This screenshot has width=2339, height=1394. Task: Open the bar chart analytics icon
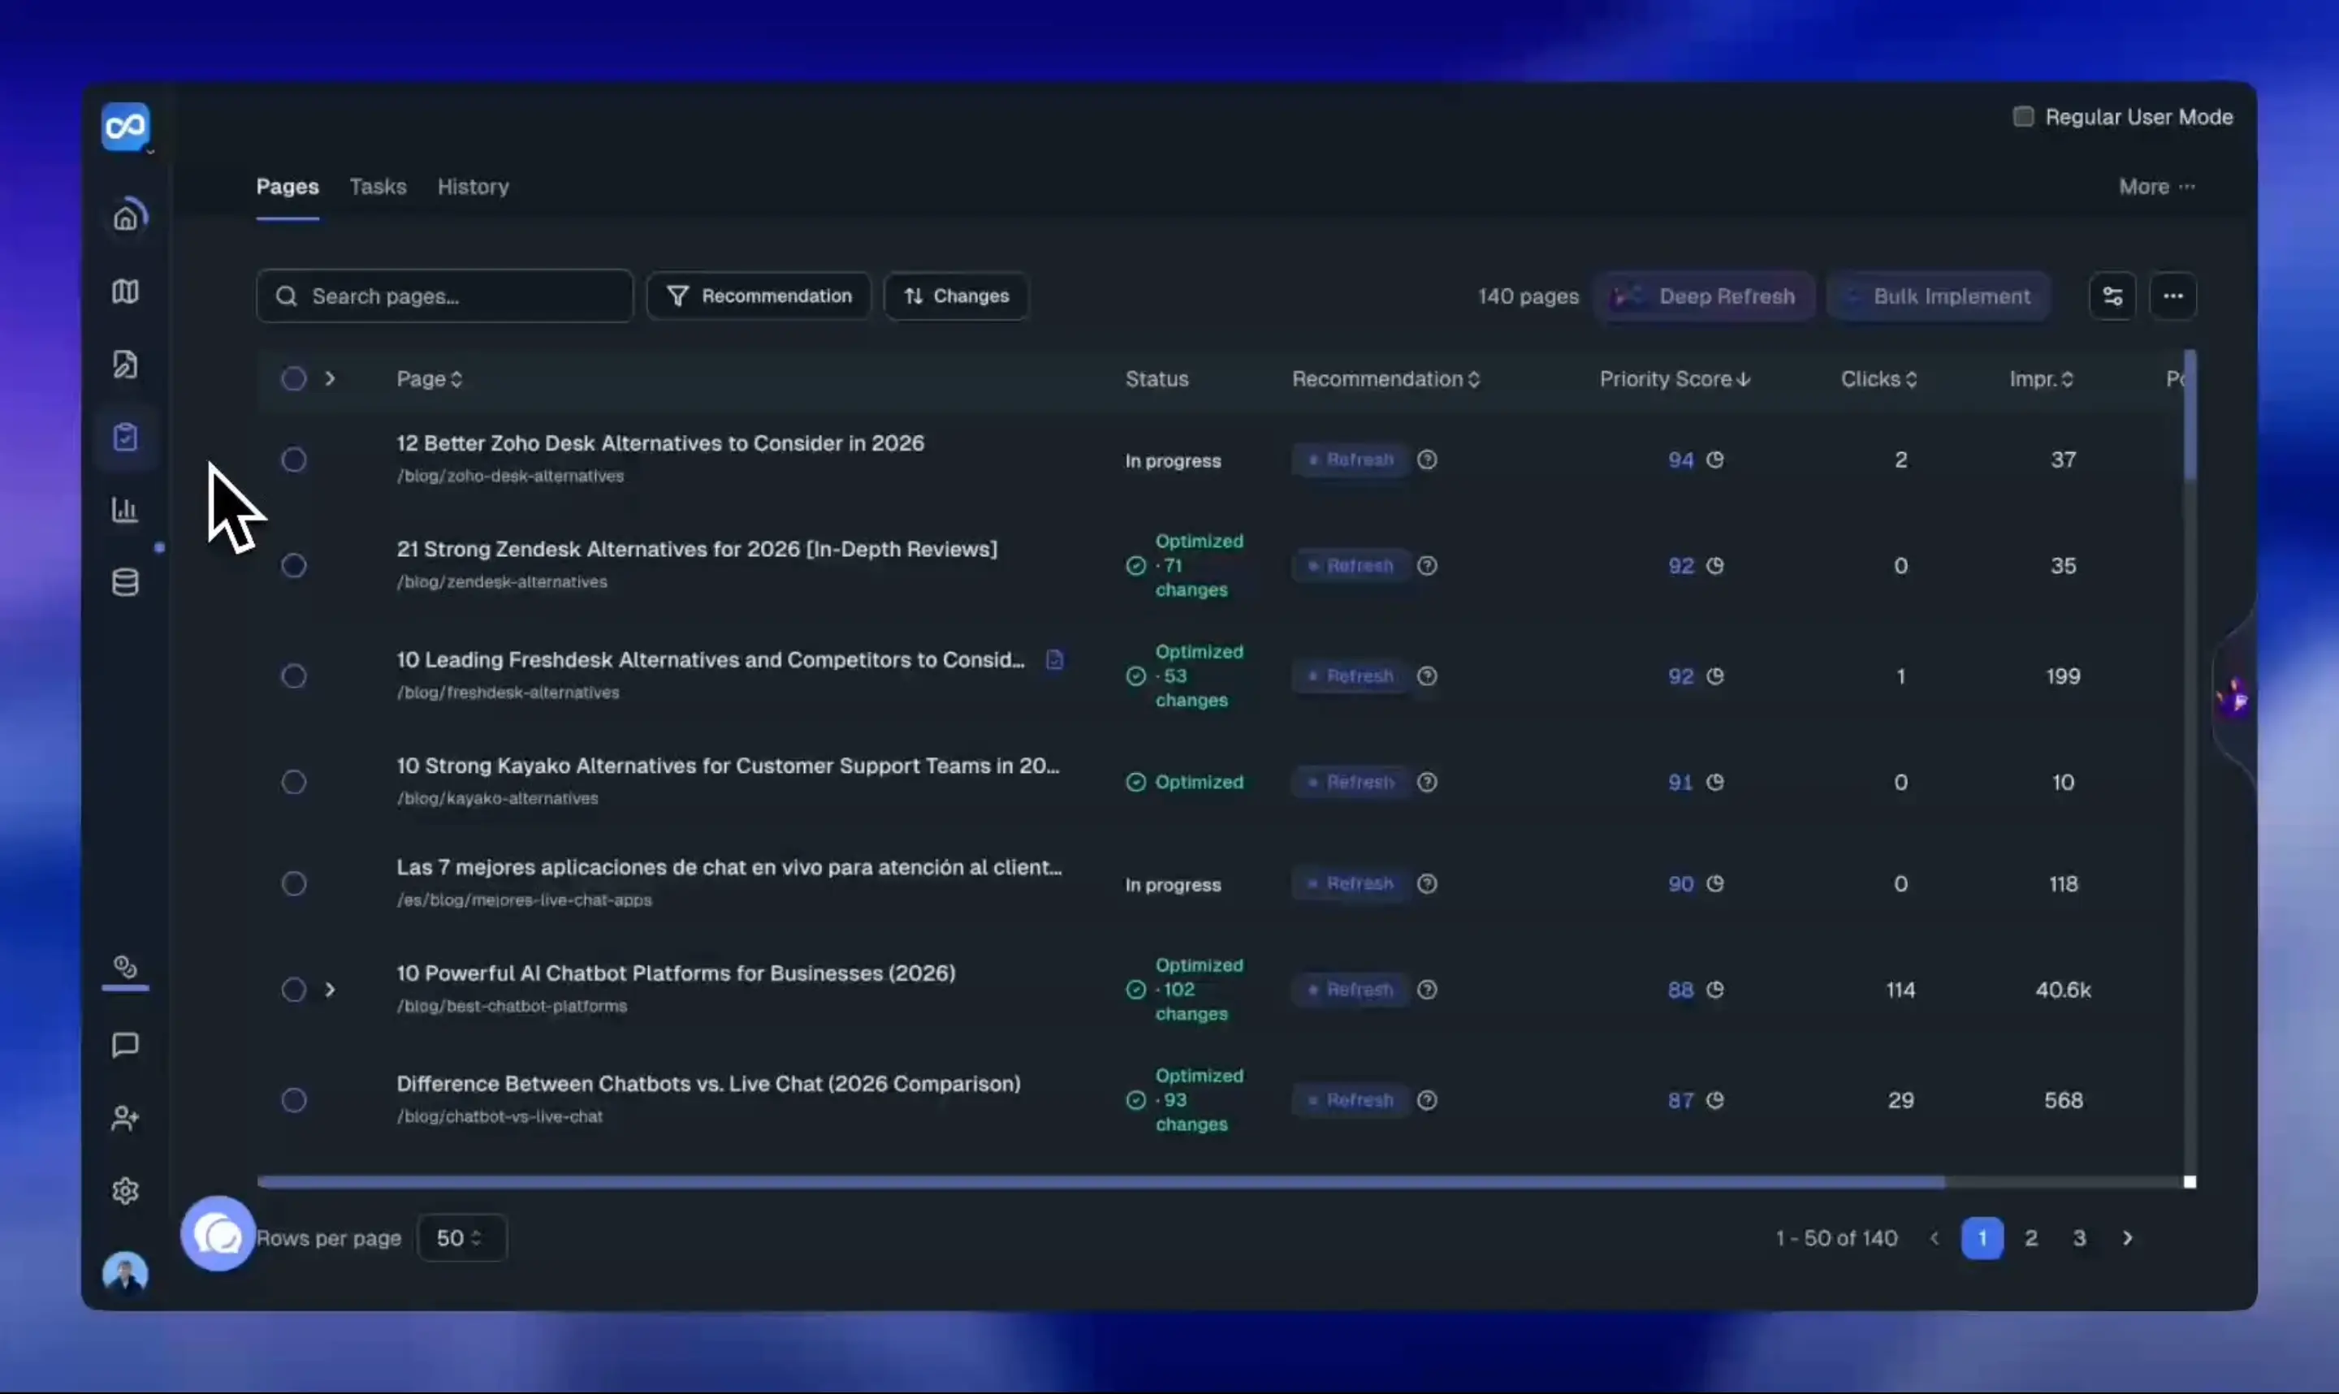click(126, 510)
